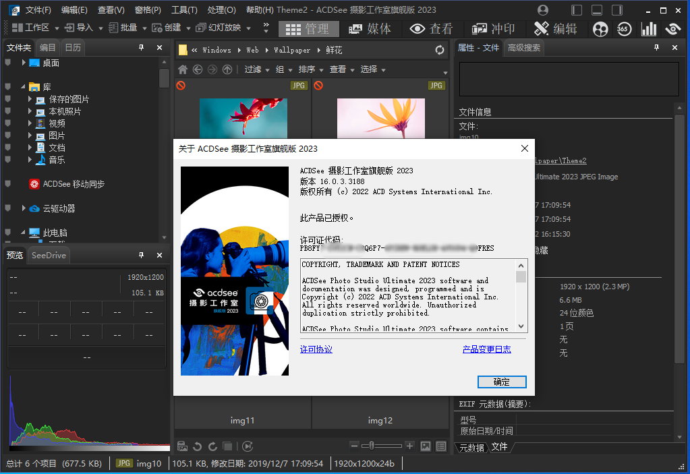Show more toolbar items via double chevron
This screenshot has width=690, height=474.
266,28
